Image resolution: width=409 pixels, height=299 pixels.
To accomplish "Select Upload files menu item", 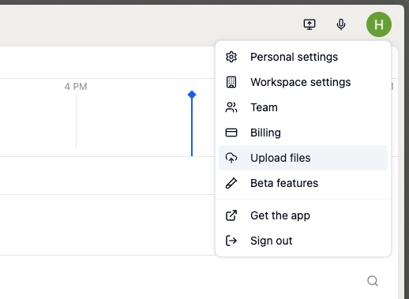I will pos(303,158).
